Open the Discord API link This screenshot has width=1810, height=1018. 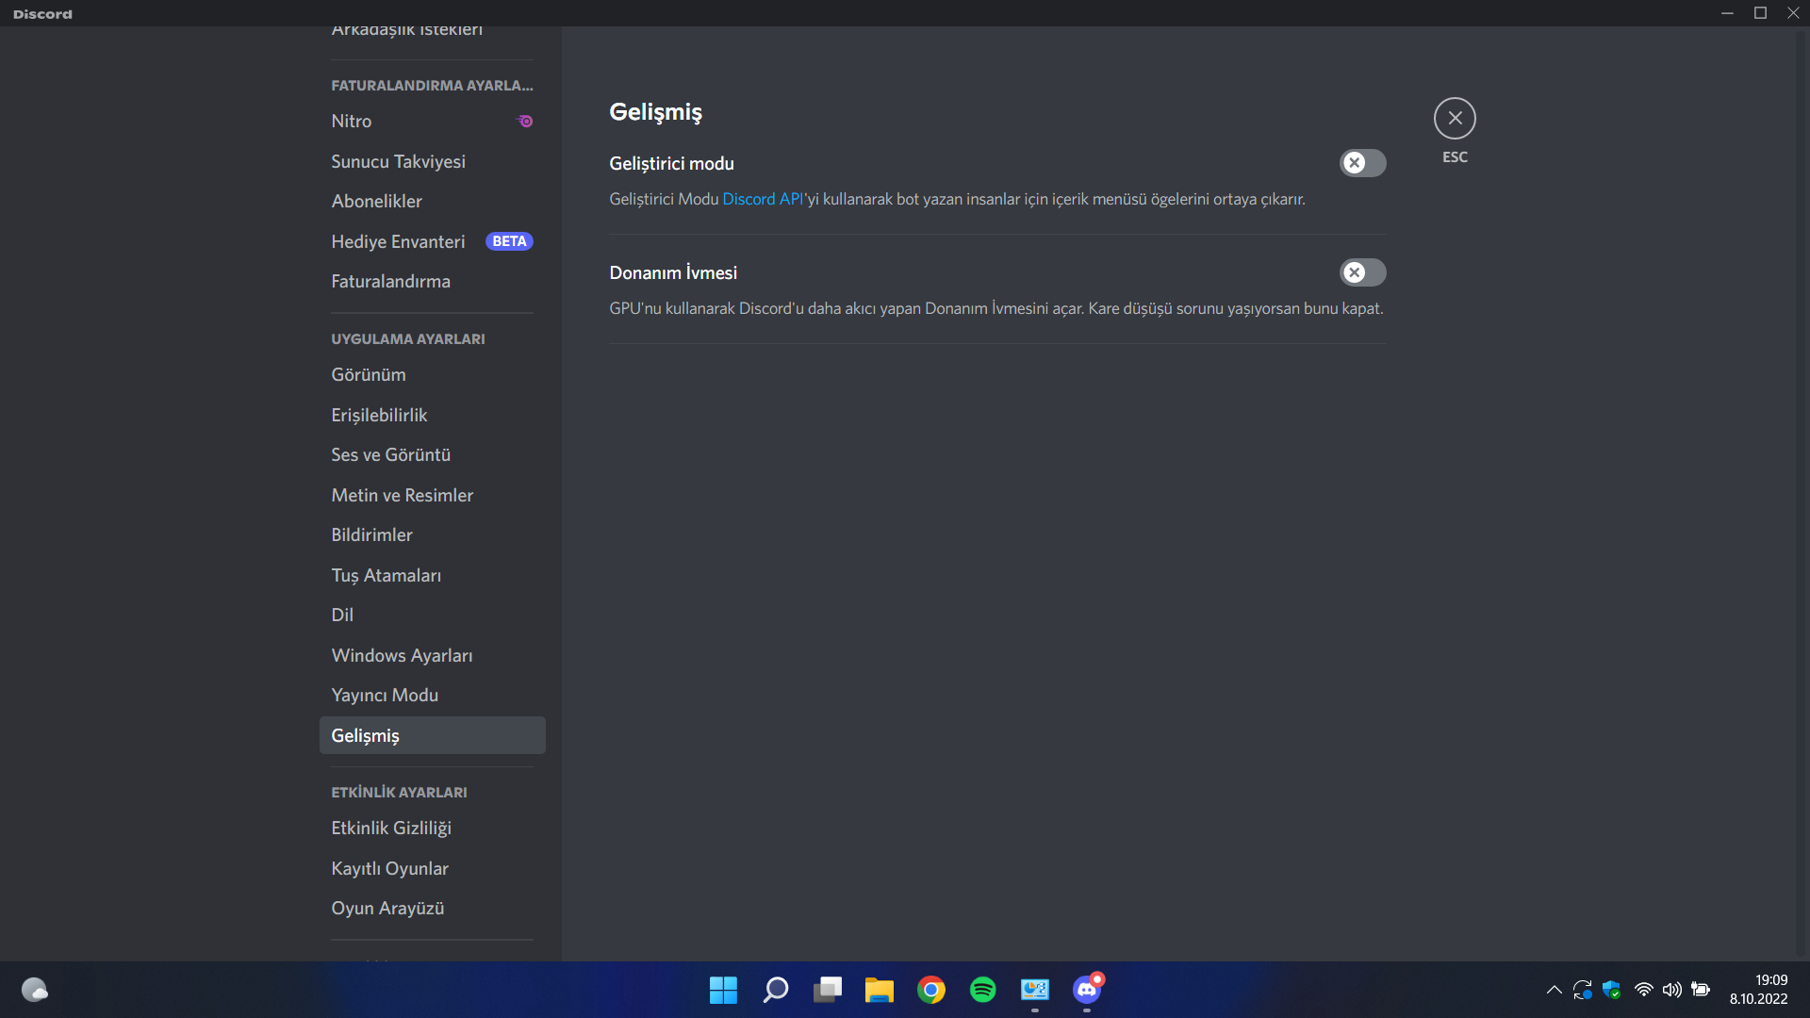(763, 199)
